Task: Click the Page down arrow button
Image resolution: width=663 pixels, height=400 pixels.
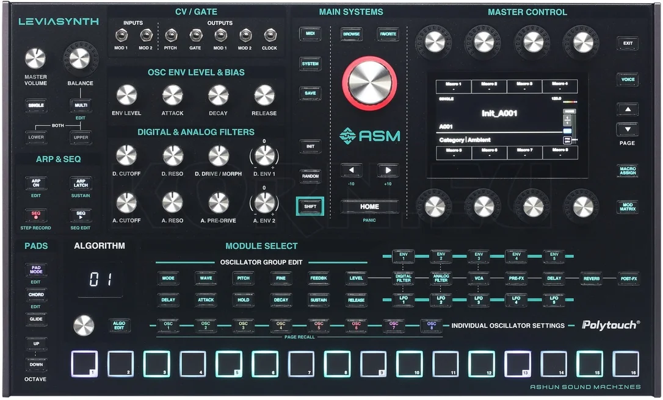Action: coord(628,129)
